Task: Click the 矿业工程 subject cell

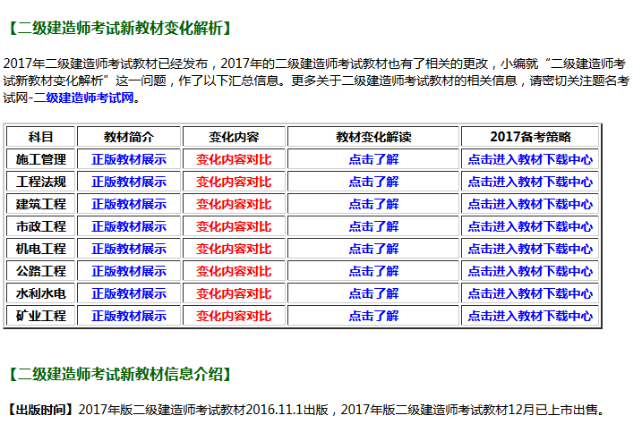Action: click(x=40, y=316)
